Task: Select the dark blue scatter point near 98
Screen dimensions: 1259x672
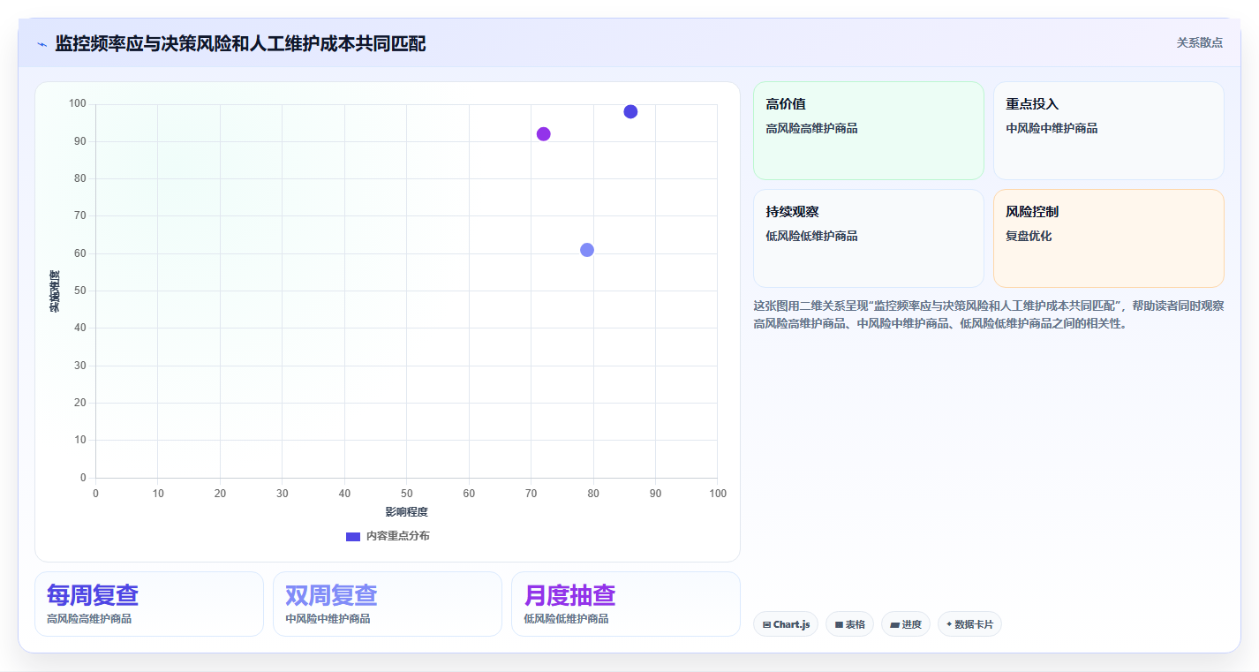Action: (630, 111)
